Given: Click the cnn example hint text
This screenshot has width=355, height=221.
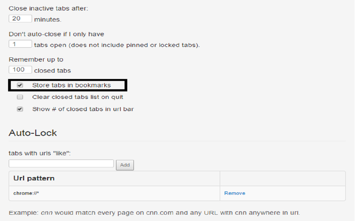Looking at the screenshot, I should (x=154, y=213).
